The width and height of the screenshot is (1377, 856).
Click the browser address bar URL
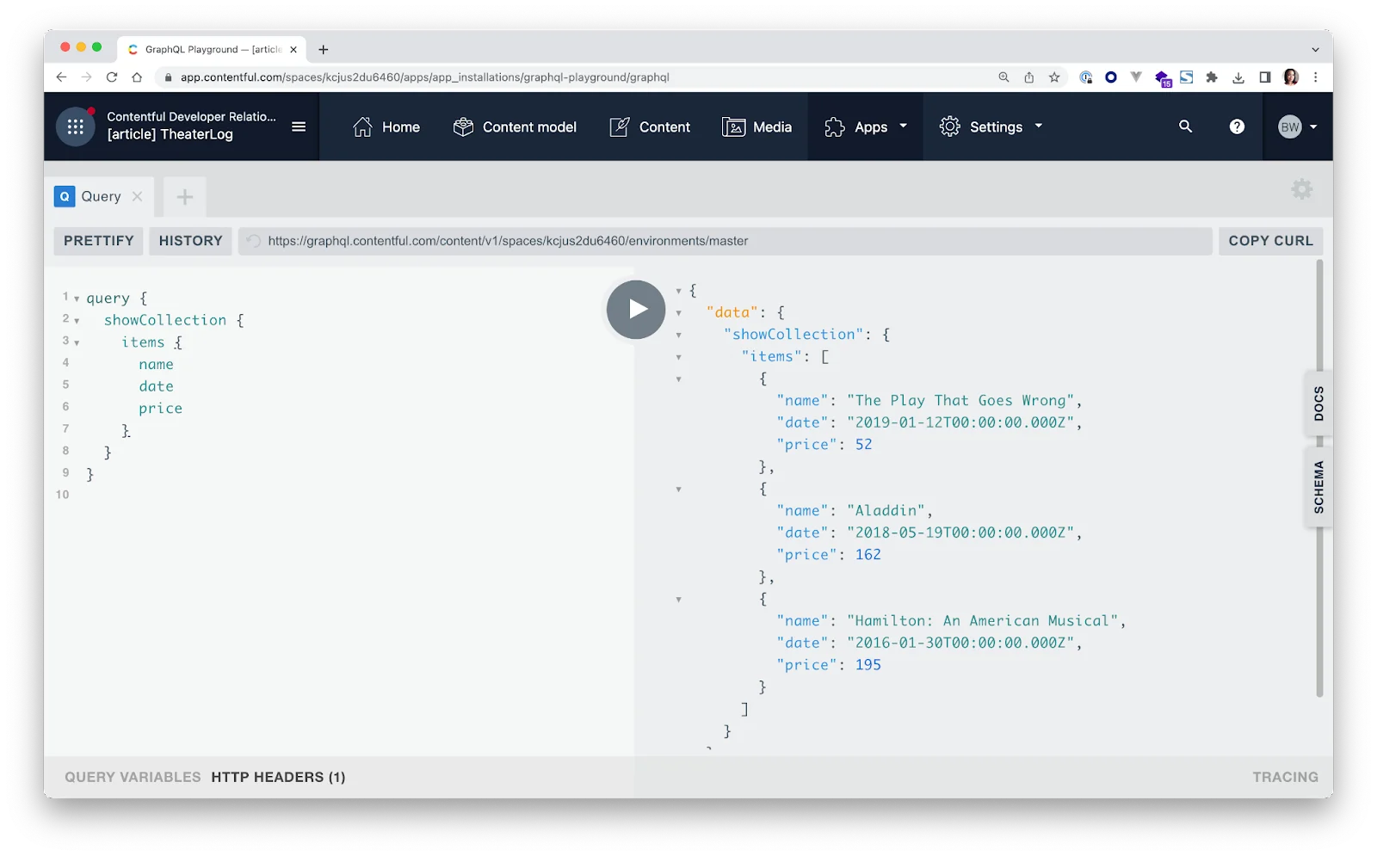(424, 77)
